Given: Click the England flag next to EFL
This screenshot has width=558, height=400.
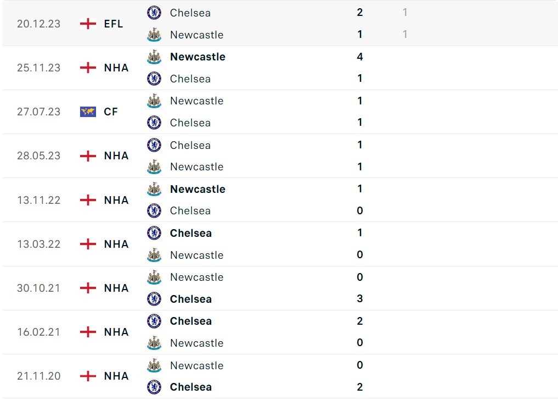Looking at the screenshot, I should 88,24.
